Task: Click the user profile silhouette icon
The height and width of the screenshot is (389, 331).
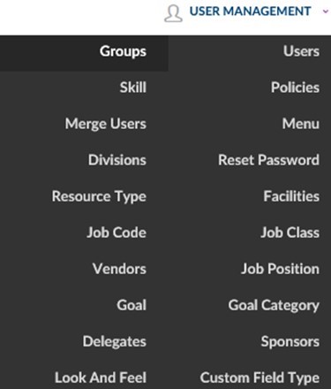Action: point(173,13)
